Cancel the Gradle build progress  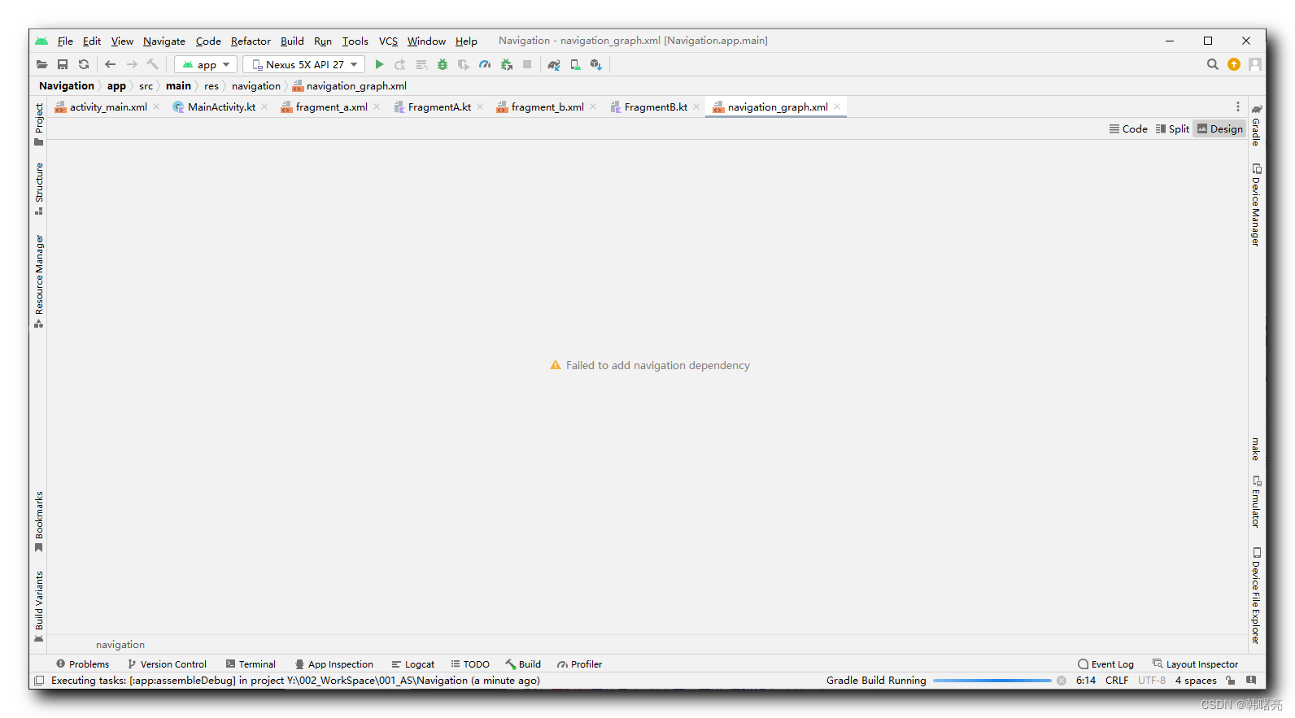(x=1062, y=681)
